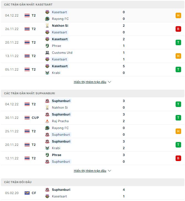The image size is (185, 201).
Task: Click the red B badge for Phrae vs Suphanburi
Action: 178,158
